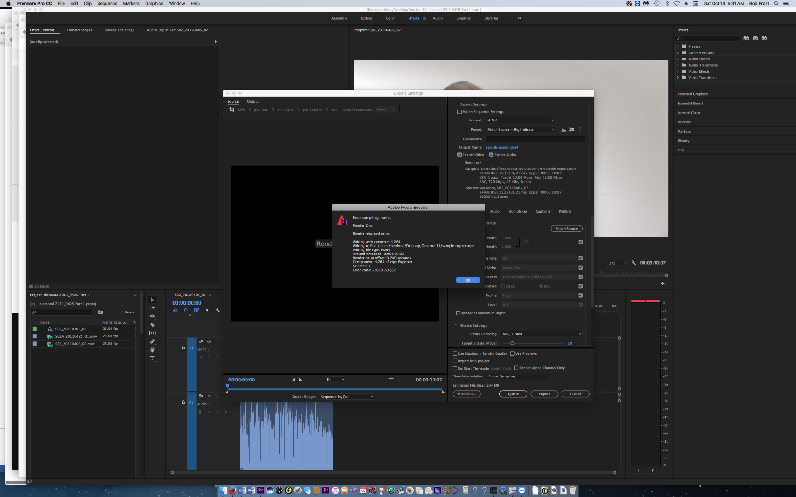This screenshot has width=796, height=497.
Task: Cancel the Export Settings dialog
Action: (x=575, y=394)
